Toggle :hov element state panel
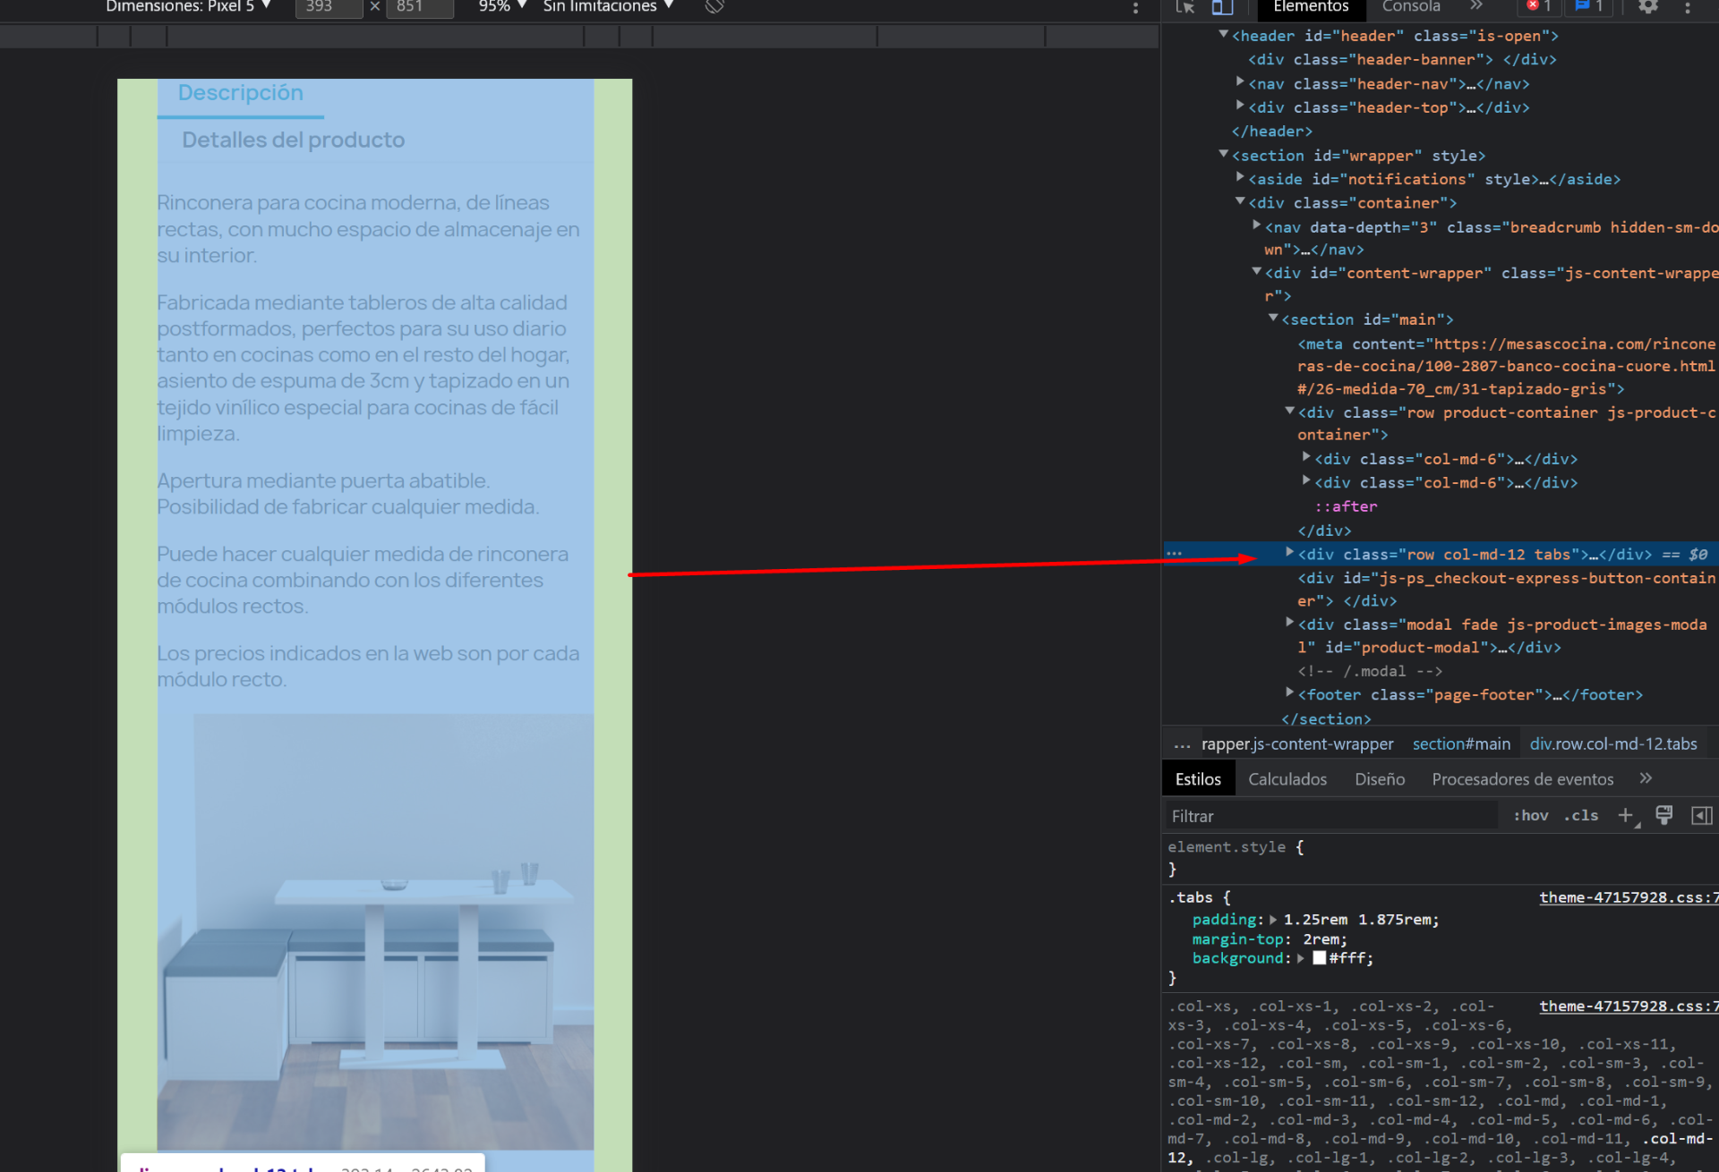1719x1172 pixels. pyautogui.click(x=1531, y=815)
